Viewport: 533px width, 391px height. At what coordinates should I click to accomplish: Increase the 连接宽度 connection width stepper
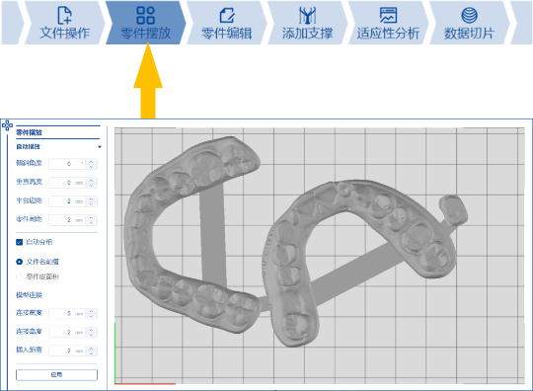point(91,311)
